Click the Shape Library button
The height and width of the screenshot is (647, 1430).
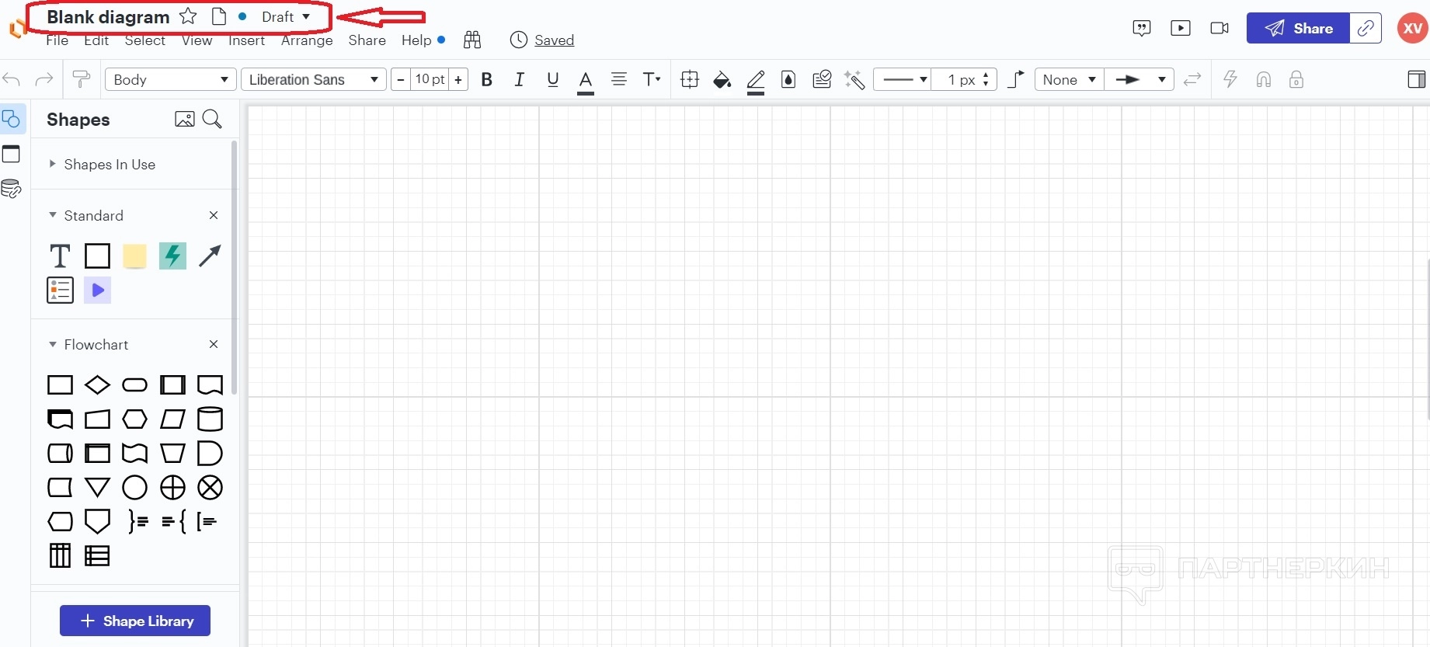click(x=135, y=621)
